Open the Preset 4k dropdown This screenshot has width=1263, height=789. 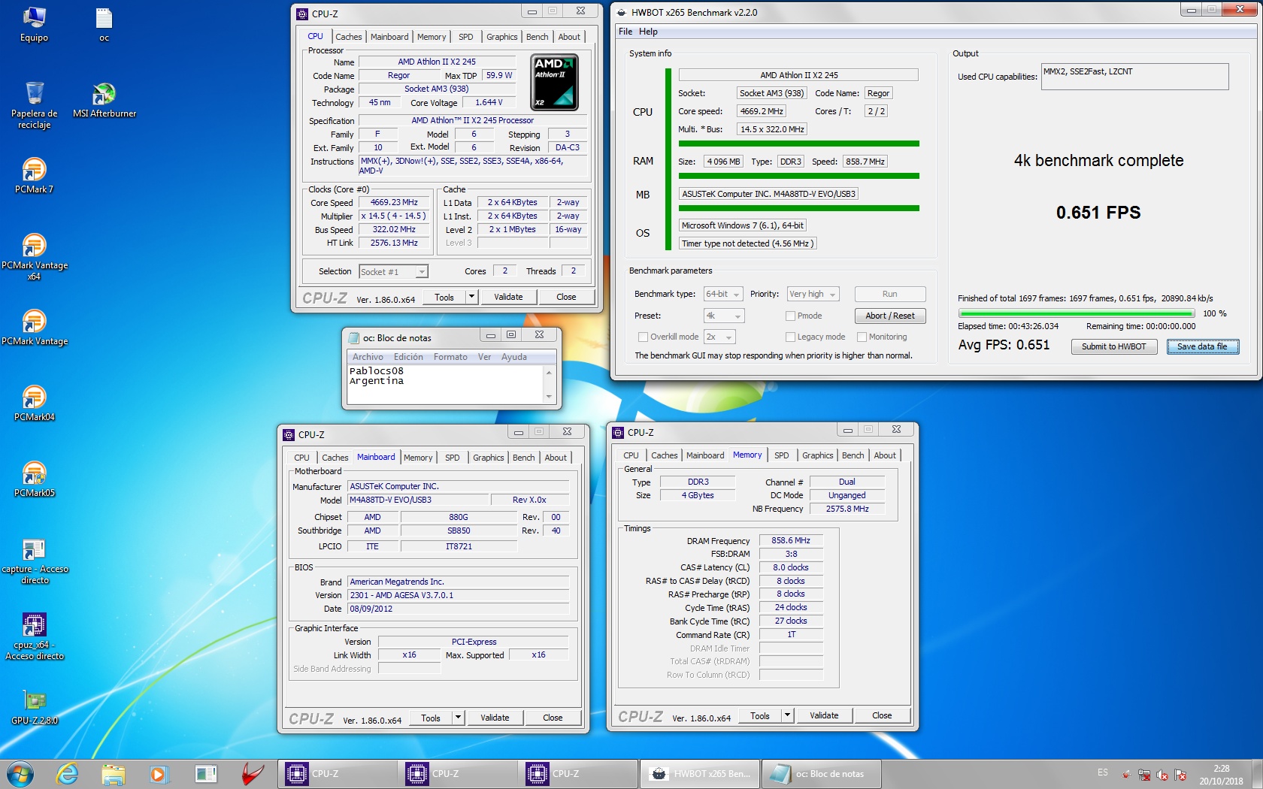point(723,316)
